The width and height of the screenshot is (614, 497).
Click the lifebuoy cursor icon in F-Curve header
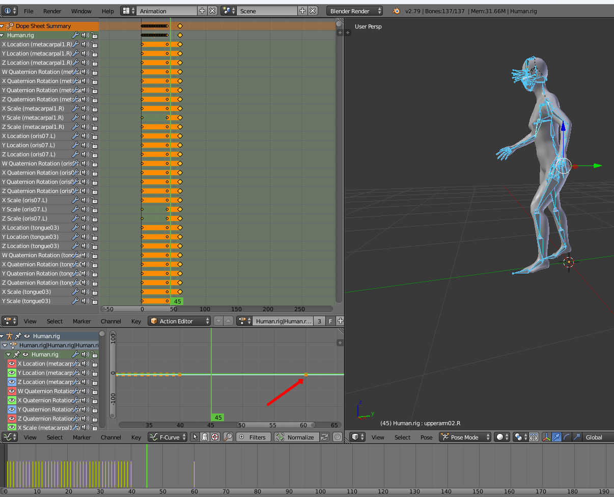(215, 437)
